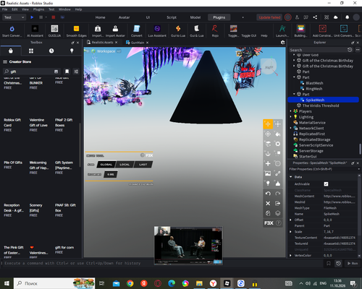The image size is (362, 289).
Task: Set F3X move axes to LOCAL
Action: point(125,165)
